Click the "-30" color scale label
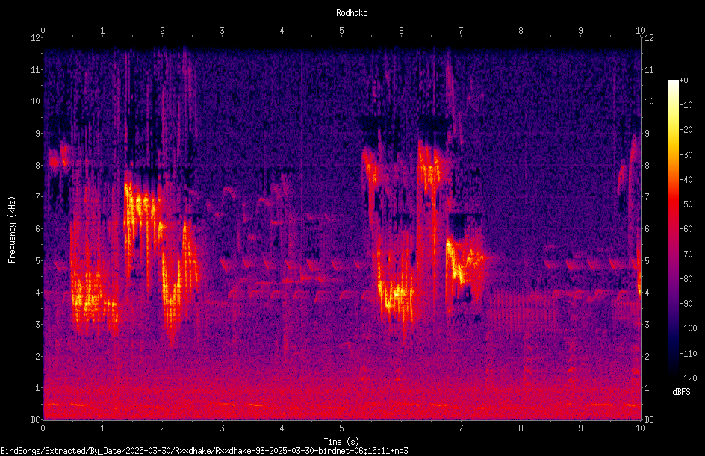 point(686,155)
